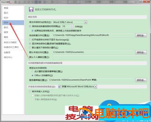Select the 保存 category

pos(13,23)
